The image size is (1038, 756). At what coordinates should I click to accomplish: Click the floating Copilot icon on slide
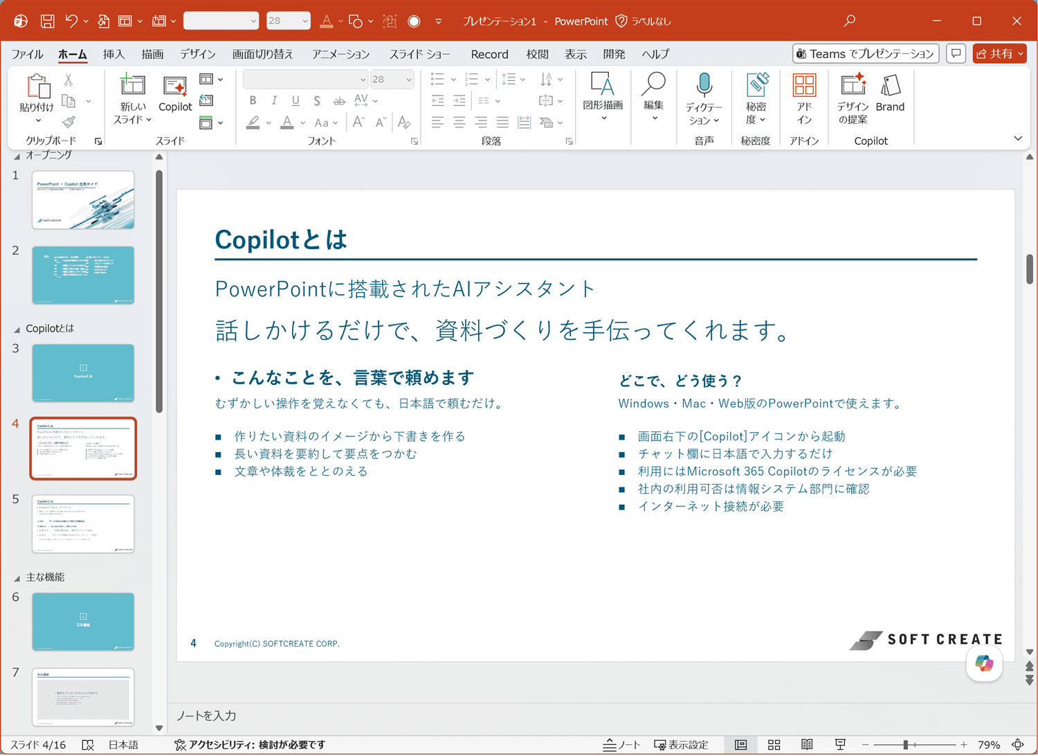pos(984,663)
